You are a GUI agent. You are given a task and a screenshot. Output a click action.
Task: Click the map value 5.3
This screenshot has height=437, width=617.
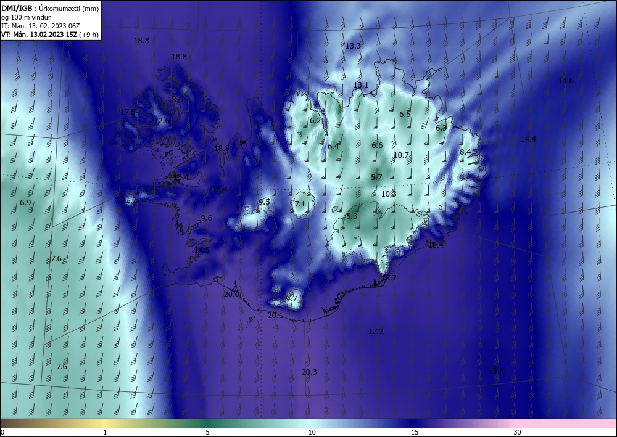tap(352, 216)
